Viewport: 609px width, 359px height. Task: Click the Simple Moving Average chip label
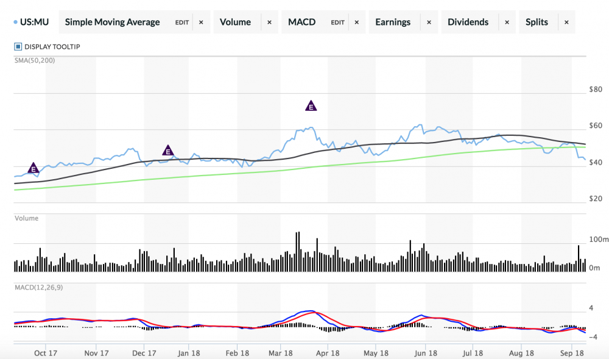[x=112, y=23]
